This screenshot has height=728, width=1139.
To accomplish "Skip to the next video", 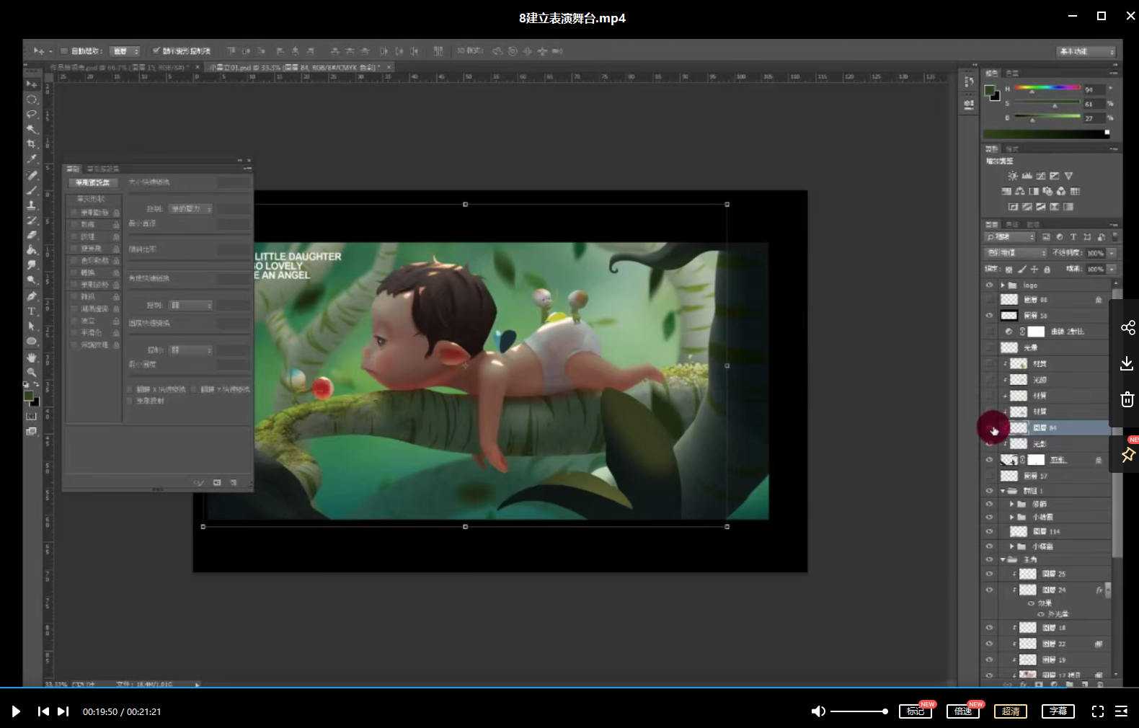I will pyautogui.click(x=63, y=711).
